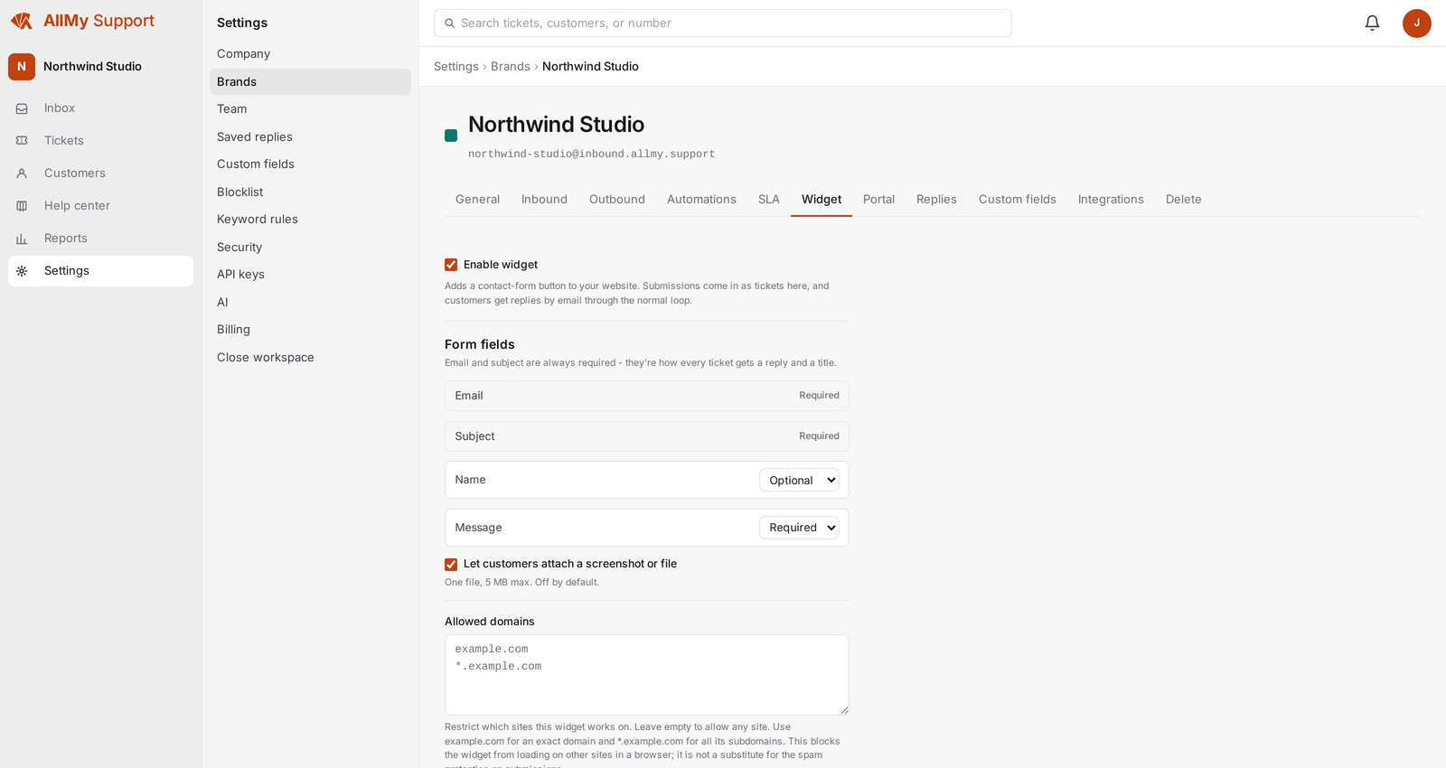Click the search tickets input field
Image resolution: width=1446 pixels, height=768 pixels.
coord(723,23)
